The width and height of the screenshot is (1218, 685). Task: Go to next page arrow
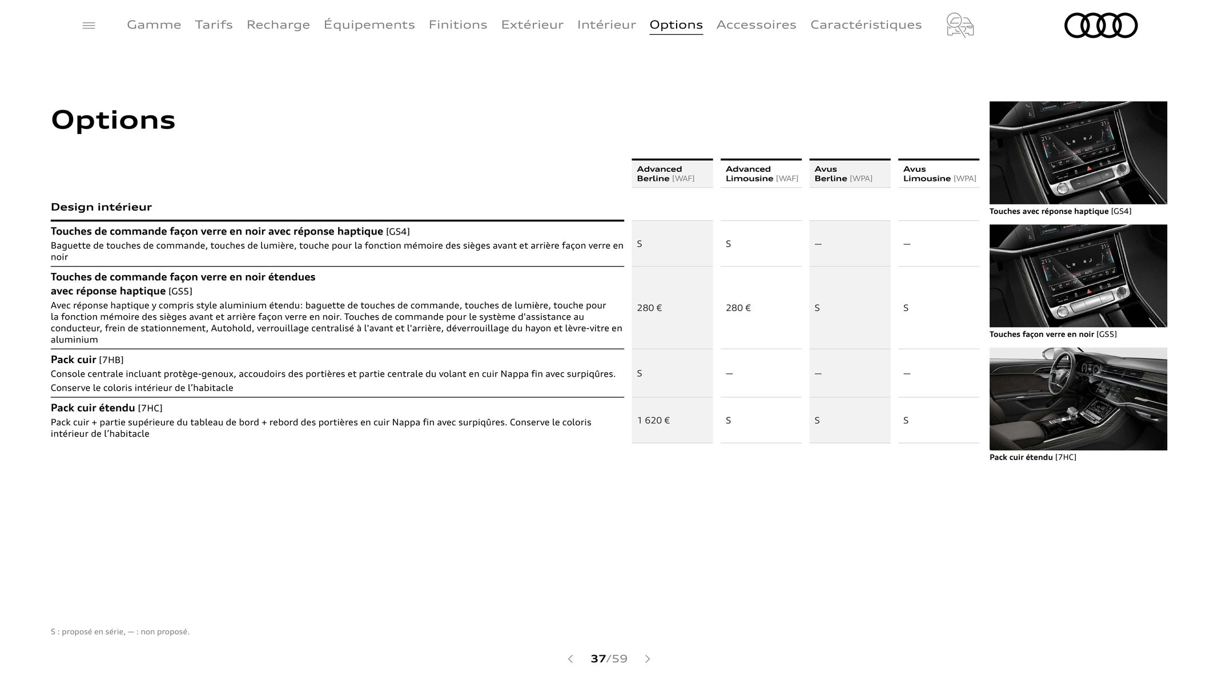coord(648,659)
